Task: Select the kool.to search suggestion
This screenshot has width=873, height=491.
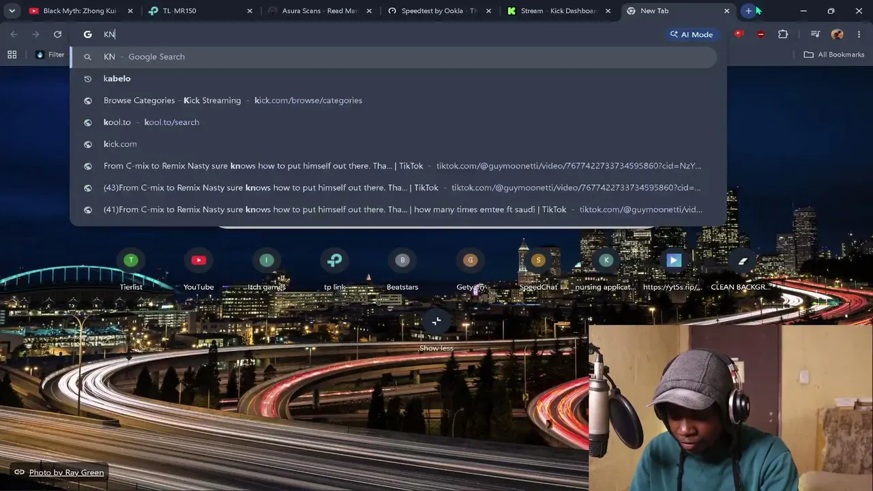Action: point(394,122)
